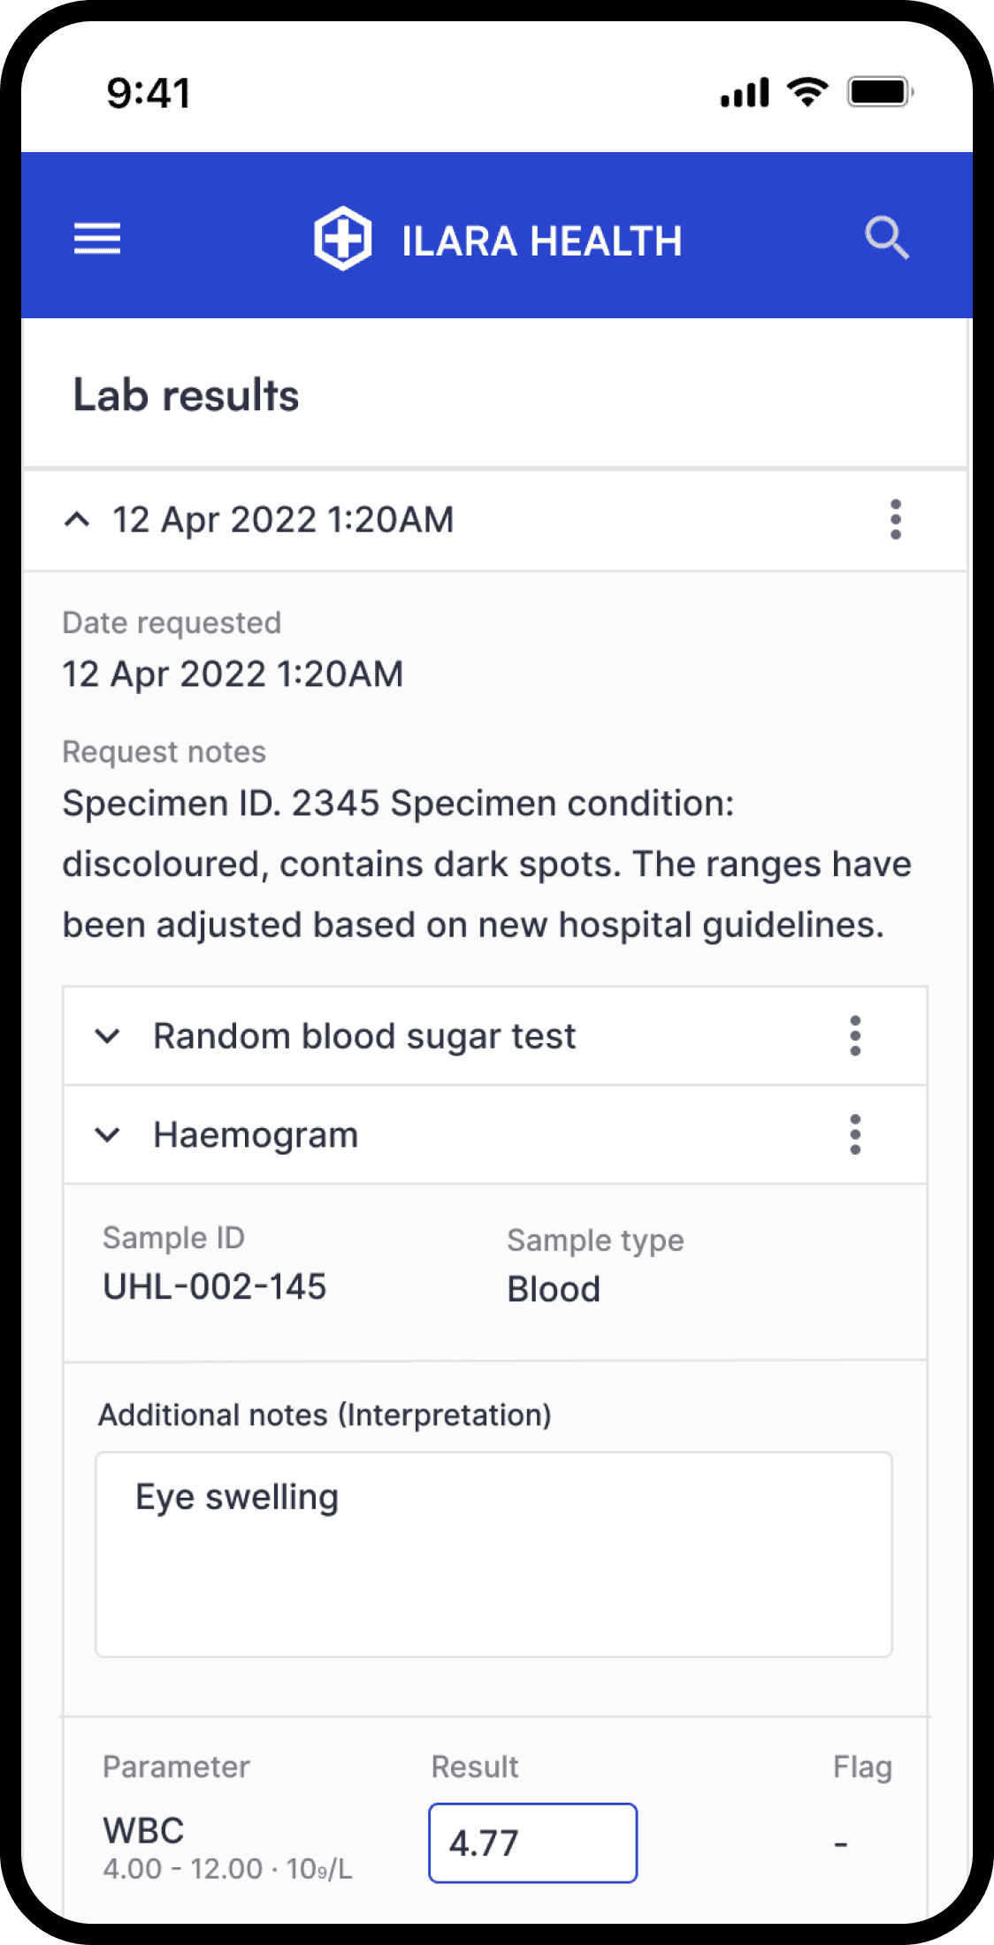Tap the sample ID UHL-002-145 value
994x1945 pixels.
[x=215, y=1286]
